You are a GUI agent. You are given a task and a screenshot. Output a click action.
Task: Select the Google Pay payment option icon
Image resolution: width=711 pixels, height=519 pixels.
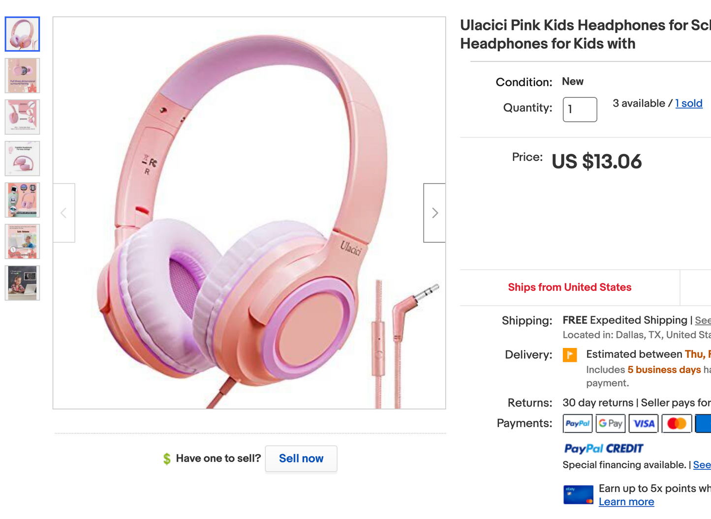point(611,423)
